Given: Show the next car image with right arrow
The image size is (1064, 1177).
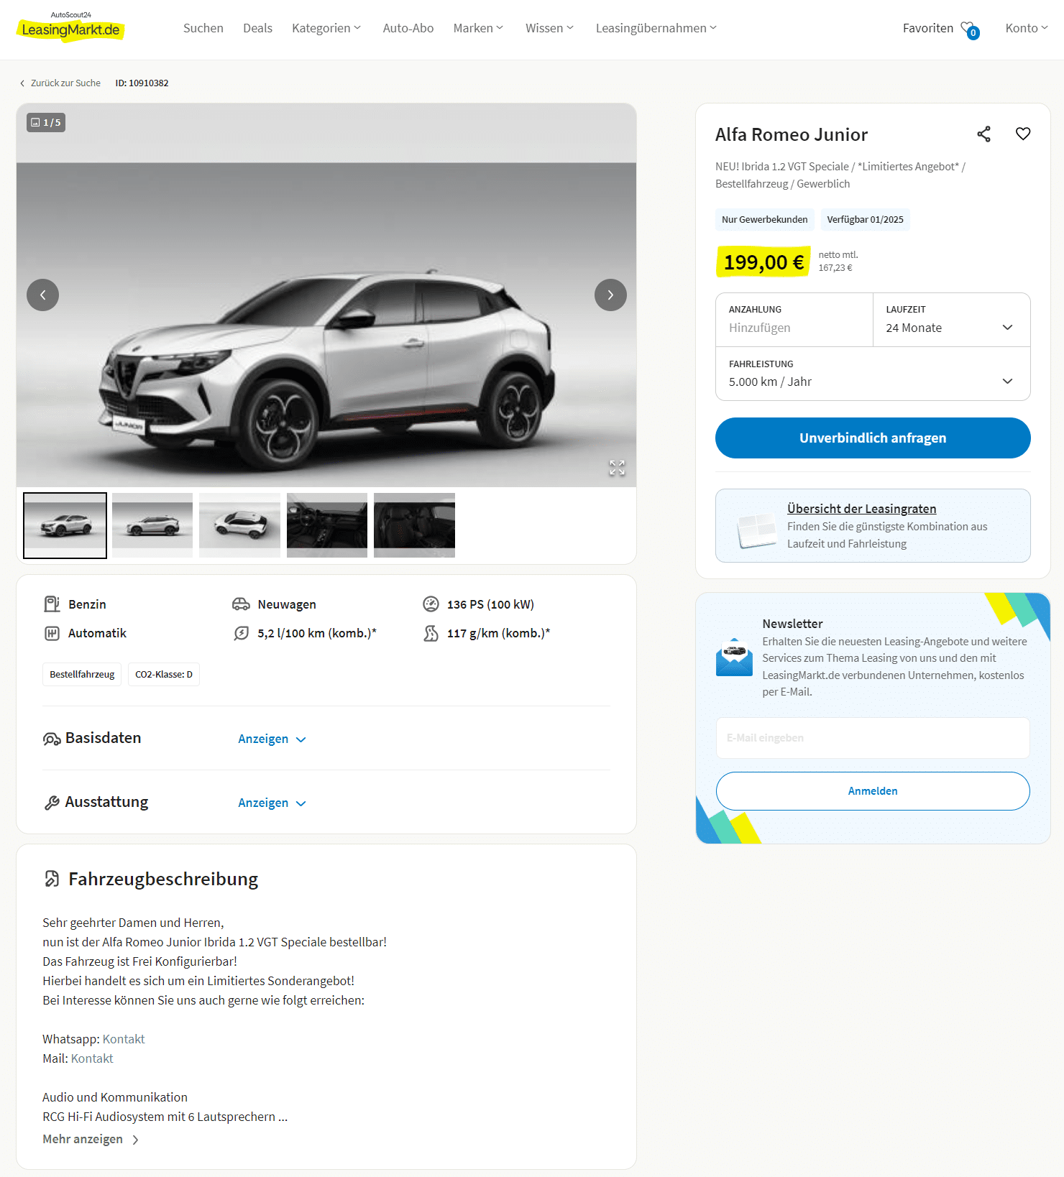Looking at the screenshot, I should (x=610, y=295).
